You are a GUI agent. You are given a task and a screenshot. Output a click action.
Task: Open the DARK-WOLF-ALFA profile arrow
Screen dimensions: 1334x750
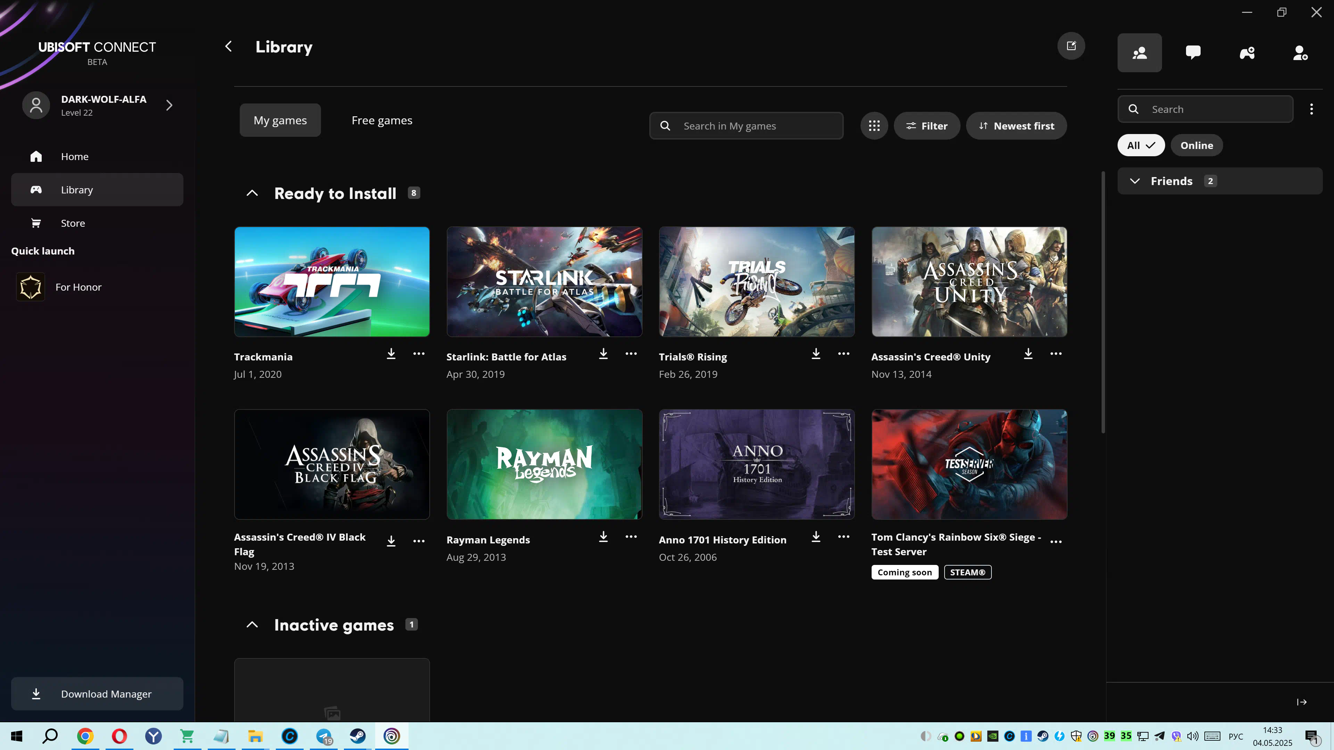point(169,105)
